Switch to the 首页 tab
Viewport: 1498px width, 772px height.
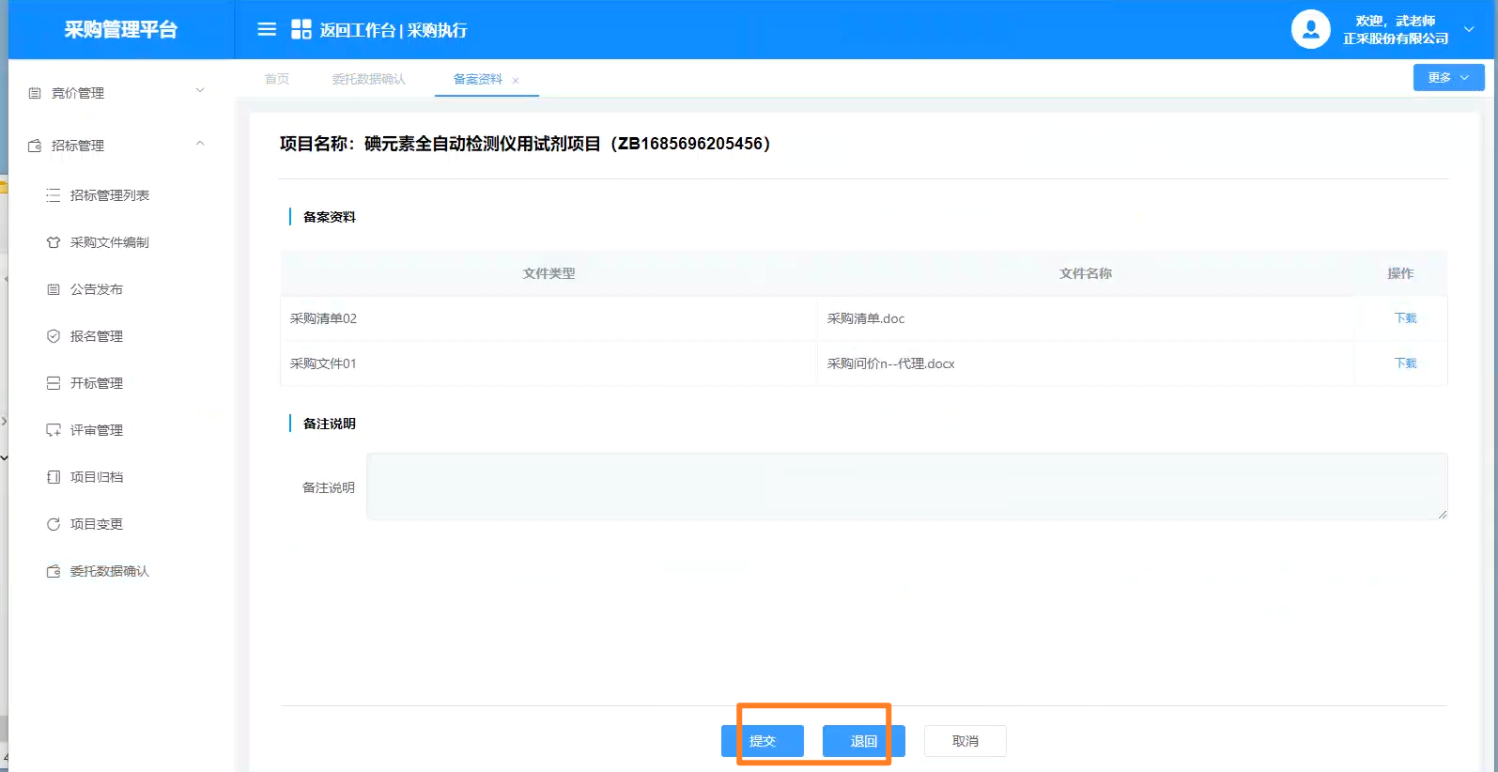pyautogui.click(x=277, y=79)
